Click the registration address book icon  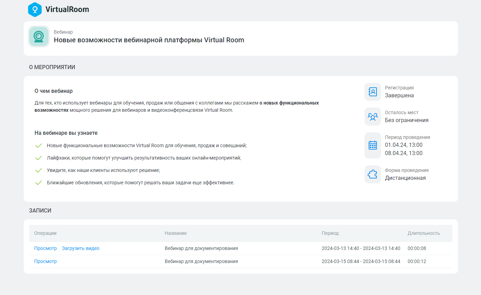click(373, 92)
